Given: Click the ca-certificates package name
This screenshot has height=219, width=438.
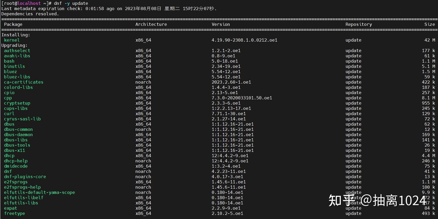Looking at the screenshot, I should click(23, 82).
